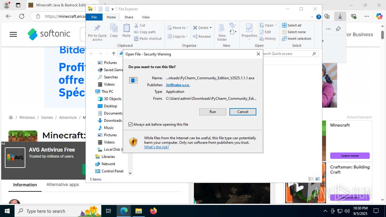
Task: Click Run in the Security Warning dialog
Action: 213,112
